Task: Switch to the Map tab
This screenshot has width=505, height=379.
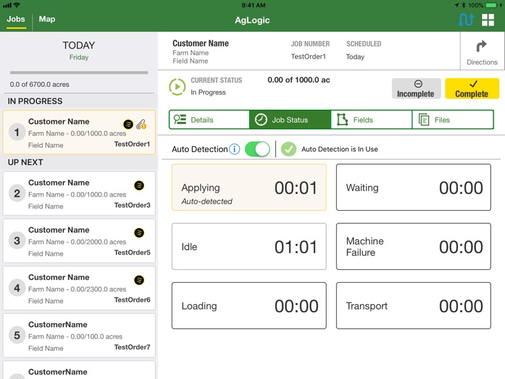Action: pyautogui.click(x=47, y=20)
